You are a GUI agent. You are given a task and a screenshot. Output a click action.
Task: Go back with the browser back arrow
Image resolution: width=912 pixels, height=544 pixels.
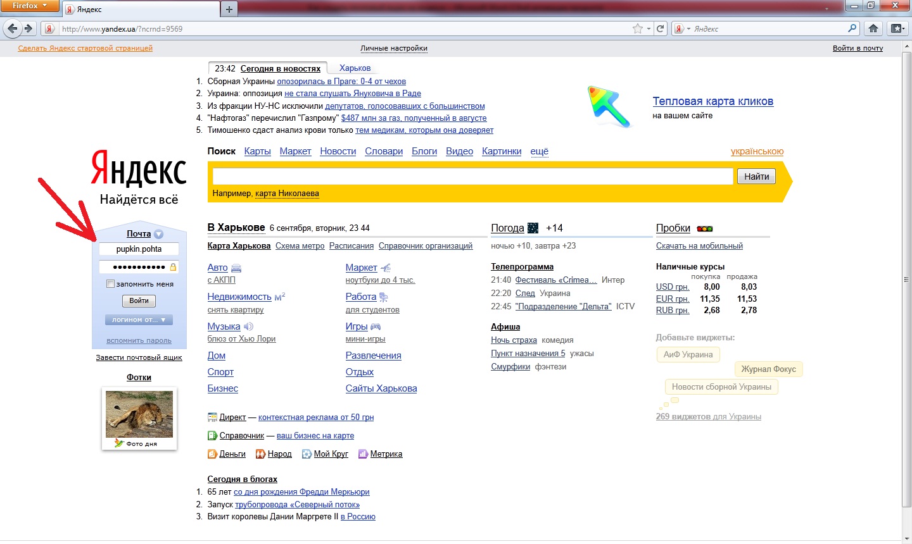pos(12,28)
